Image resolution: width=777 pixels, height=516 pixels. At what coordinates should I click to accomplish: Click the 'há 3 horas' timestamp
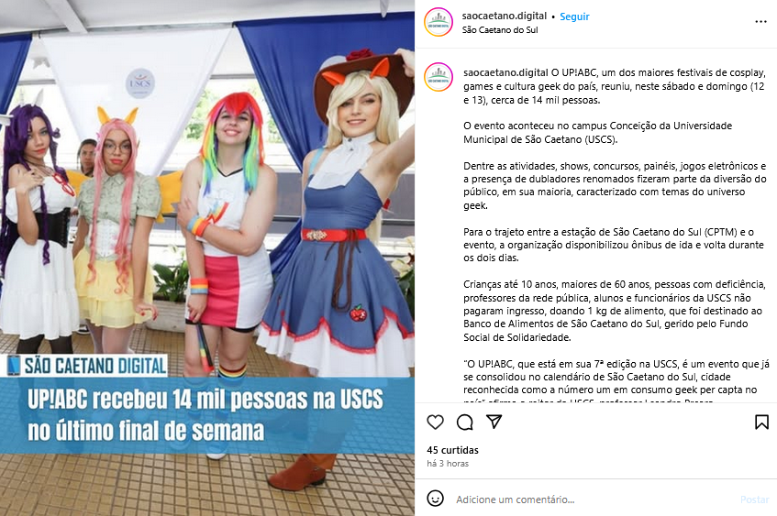point(448,464)
